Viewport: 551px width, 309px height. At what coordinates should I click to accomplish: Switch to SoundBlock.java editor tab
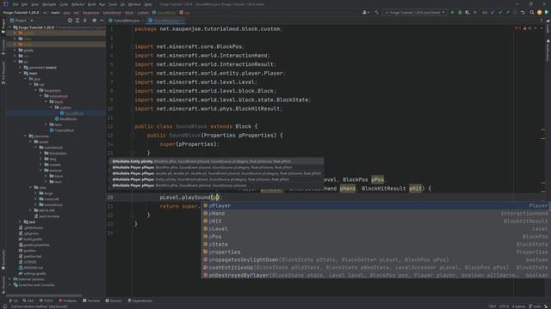tap(166, 21)
